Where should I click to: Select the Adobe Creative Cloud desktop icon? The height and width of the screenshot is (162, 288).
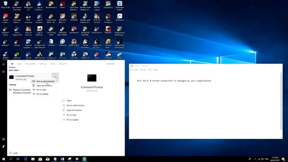click(5, 18)
